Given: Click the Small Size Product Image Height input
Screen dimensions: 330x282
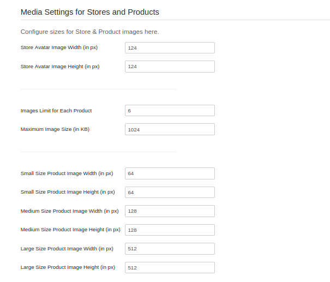Looking at the screenshot, I should [x=170, y=193].
